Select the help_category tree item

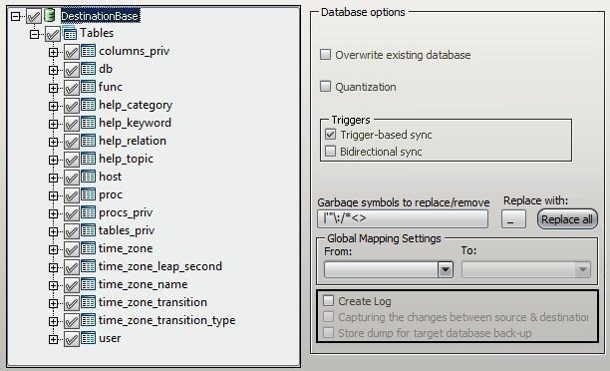tap(136, 105)
